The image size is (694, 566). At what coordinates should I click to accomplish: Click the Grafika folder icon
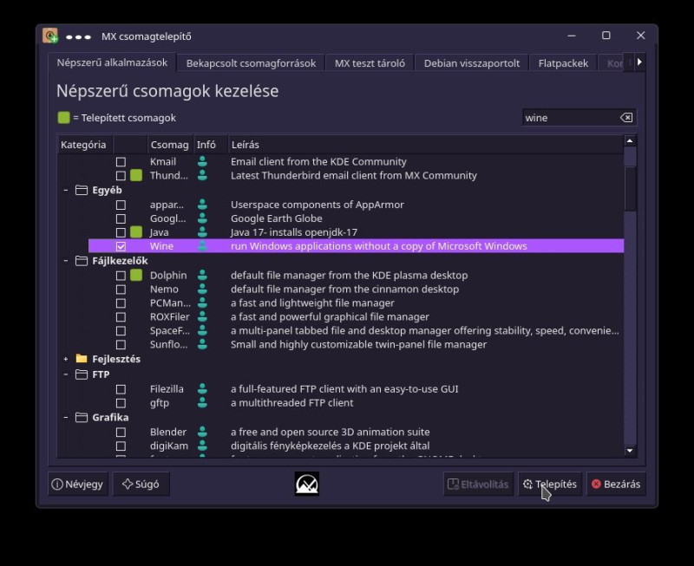click(82, 418)
